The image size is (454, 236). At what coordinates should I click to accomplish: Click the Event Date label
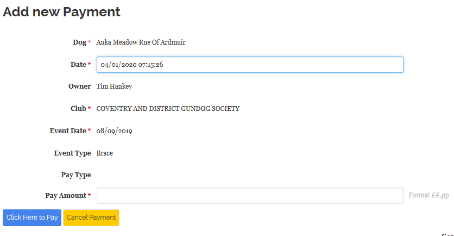(x=68, y=131)
